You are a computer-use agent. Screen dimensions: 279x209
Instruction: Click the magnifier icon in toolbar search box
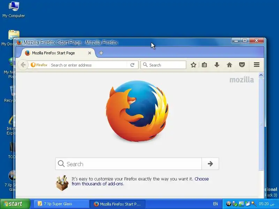pyautogui.click(x=145, y=65)
